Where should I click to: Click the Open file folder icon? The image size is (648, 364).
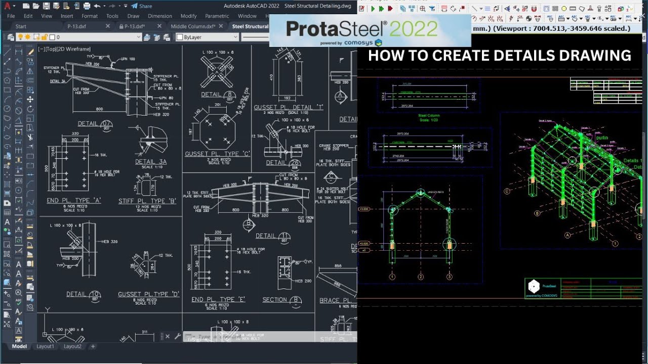(x=36, y=6)
